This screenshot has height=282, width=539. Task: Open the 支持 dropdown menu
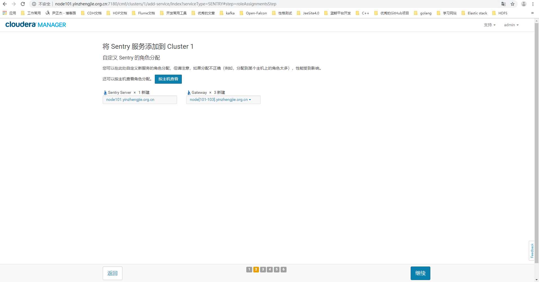point(490,25)
